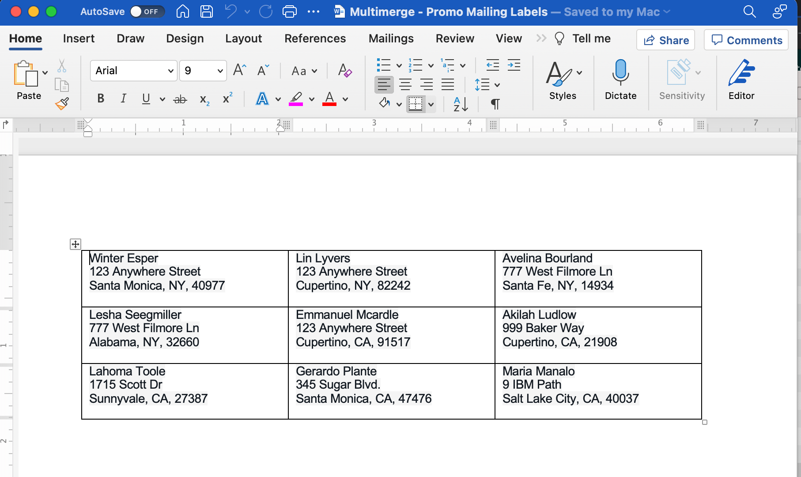Select the Format Painter tool

(x=62, y=104)
